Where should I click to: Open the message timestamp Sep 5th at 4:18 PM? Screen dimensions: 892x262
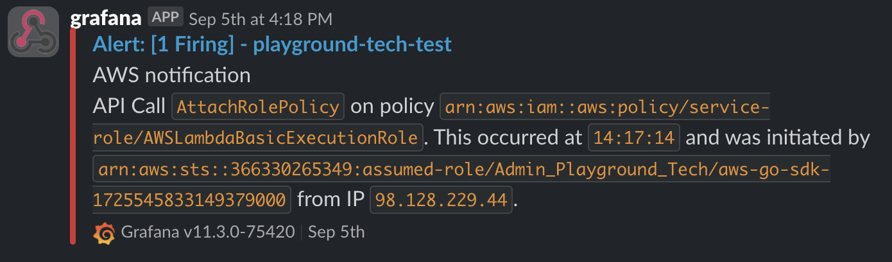261,19
